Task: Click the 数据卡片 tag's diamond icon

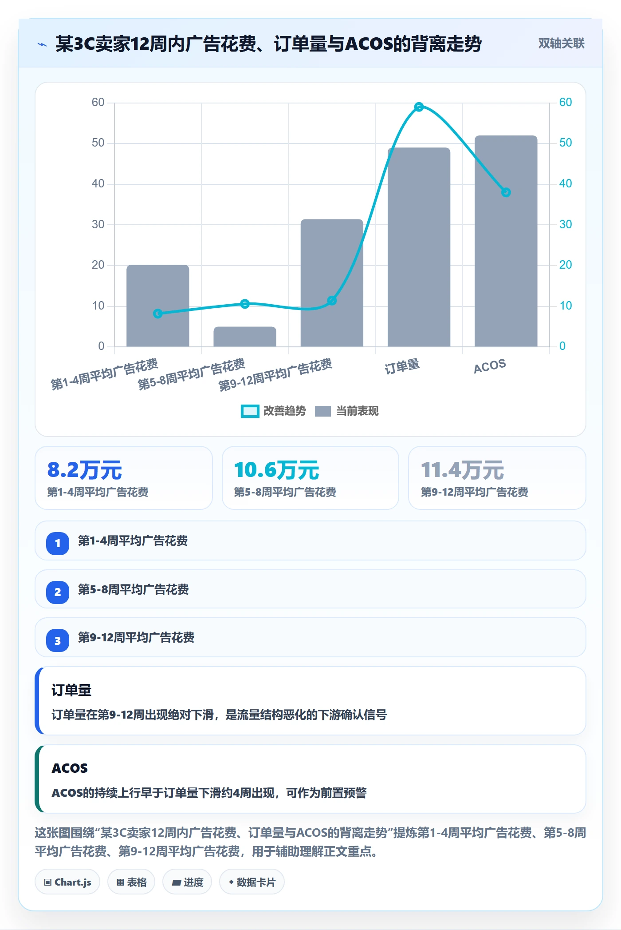Action: 231,882
